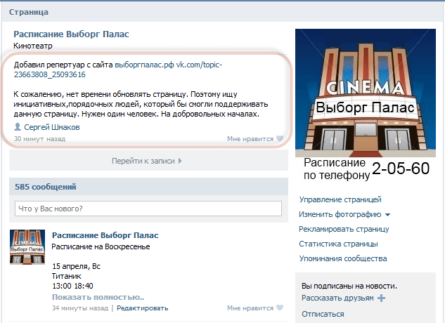Click the Страница header label
Screen dimensions: 445x323
[29, 12]
